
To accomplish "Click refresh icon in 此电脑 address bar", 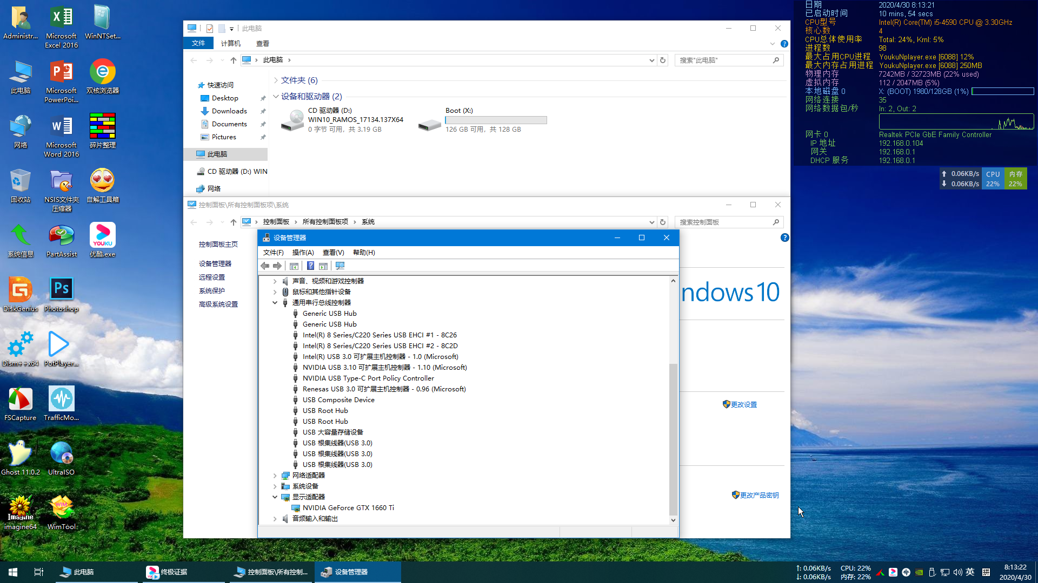I will coord(663,60).
